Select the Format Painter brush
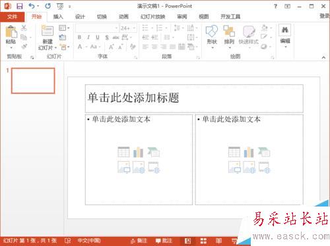Viewport: 330px width, 246px height. pos(24,47)
